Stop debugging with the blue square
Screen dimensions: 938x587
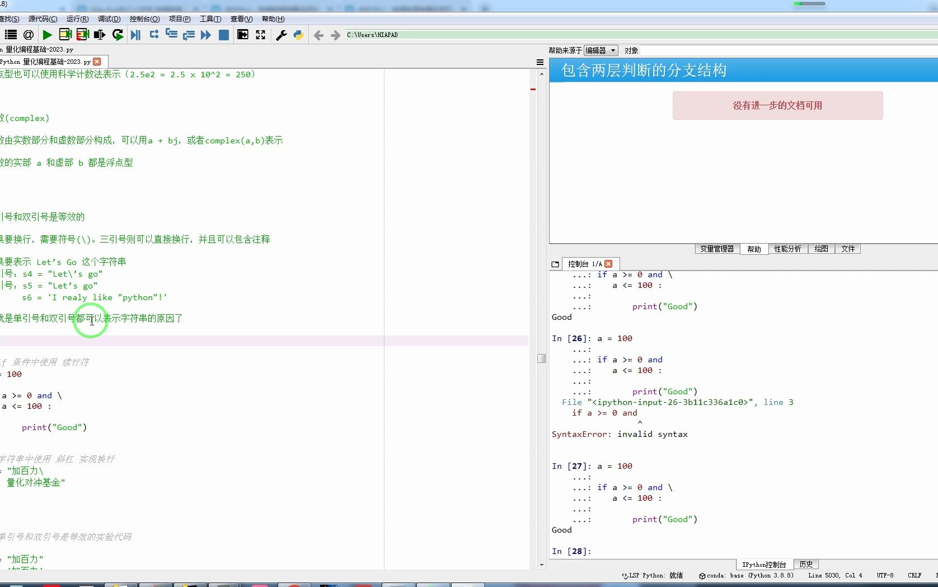pyautogui.click(x=224, y=35)
